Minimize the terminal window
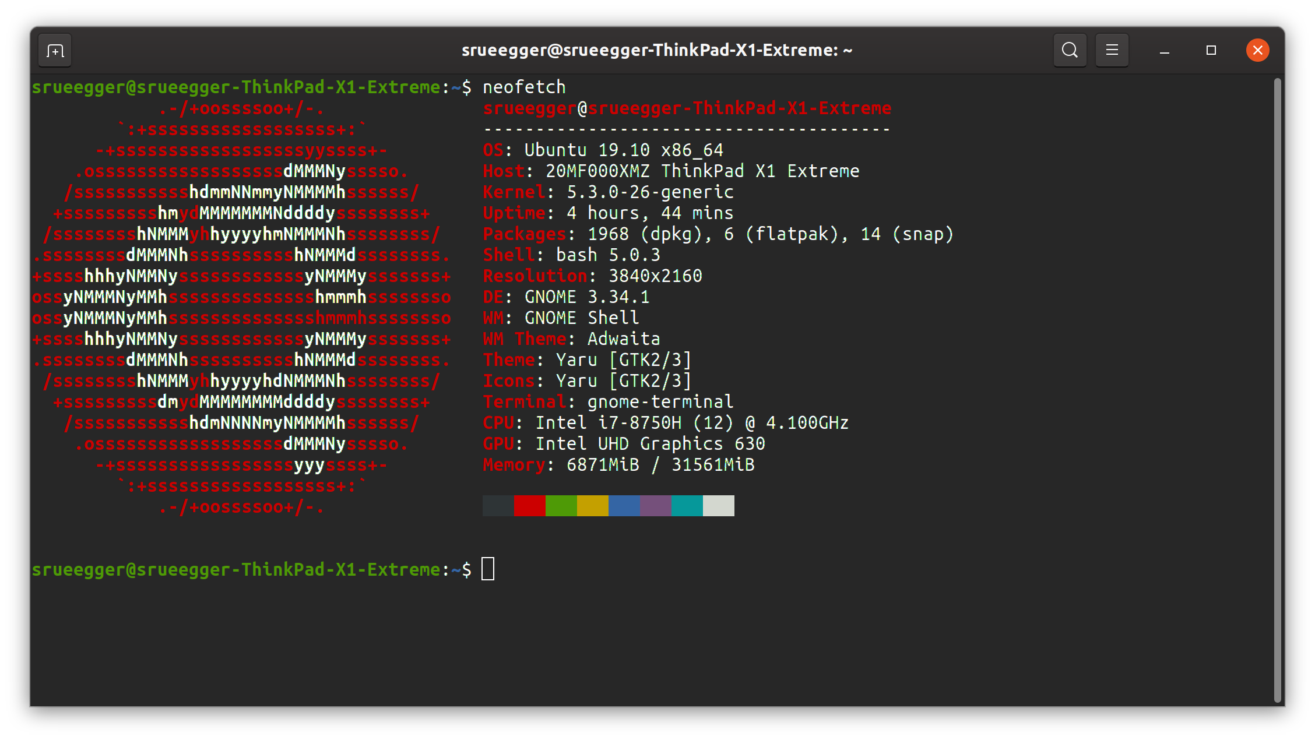The image size is (1315, 740). 1164,51
